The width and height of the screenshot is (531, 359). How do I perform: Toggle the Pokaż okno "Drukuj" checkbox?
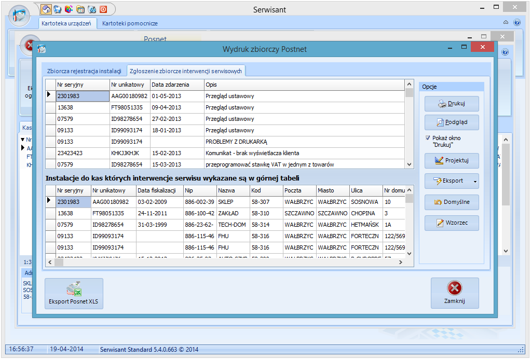point(428,137)
